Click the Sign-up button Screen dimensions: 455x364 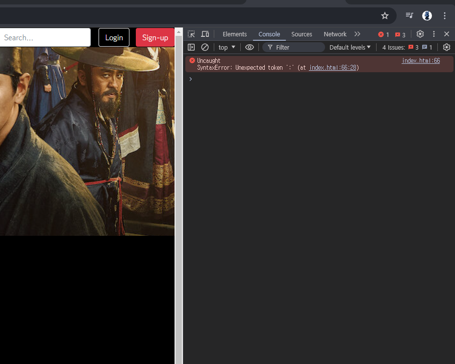(155, 37)
